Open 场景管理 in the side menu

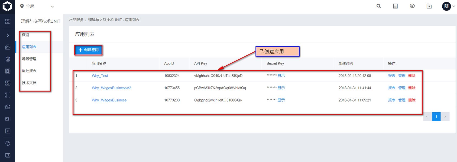29,59
